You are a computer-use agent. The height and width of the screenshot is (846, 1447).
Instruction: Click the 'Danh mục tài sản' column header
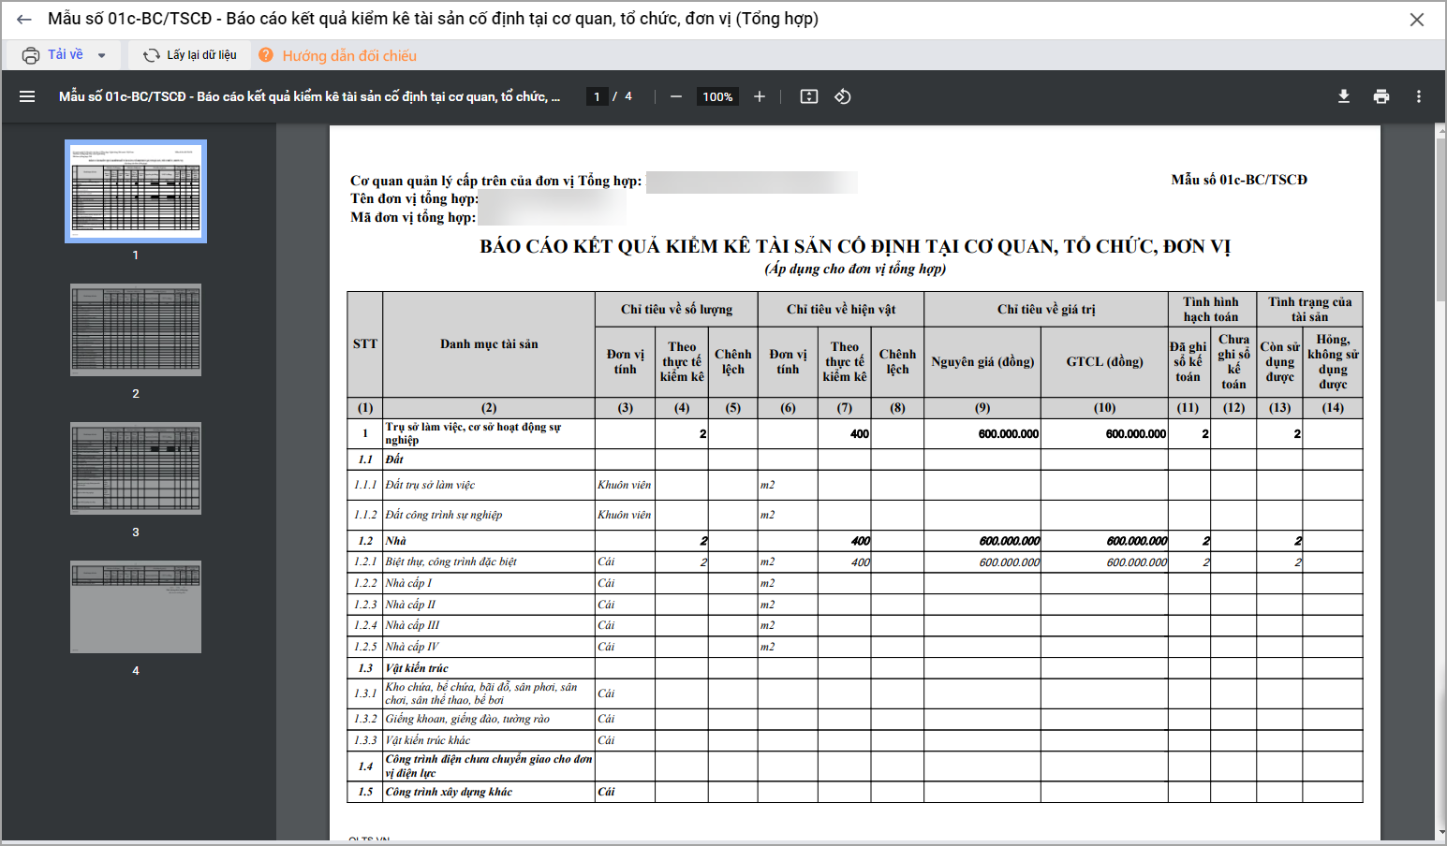pos(489,344)
